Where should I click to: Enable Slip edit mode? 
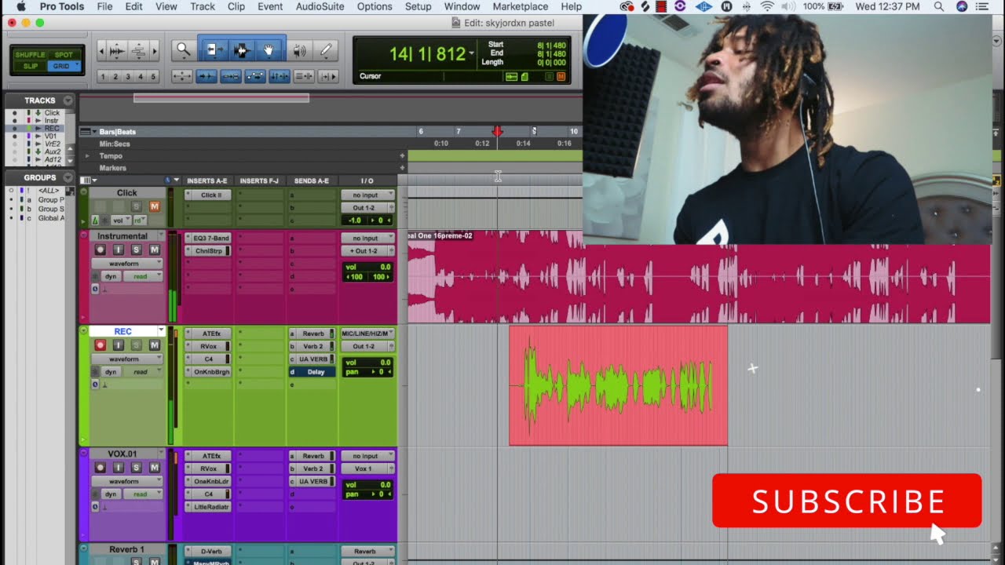point(30,66)
